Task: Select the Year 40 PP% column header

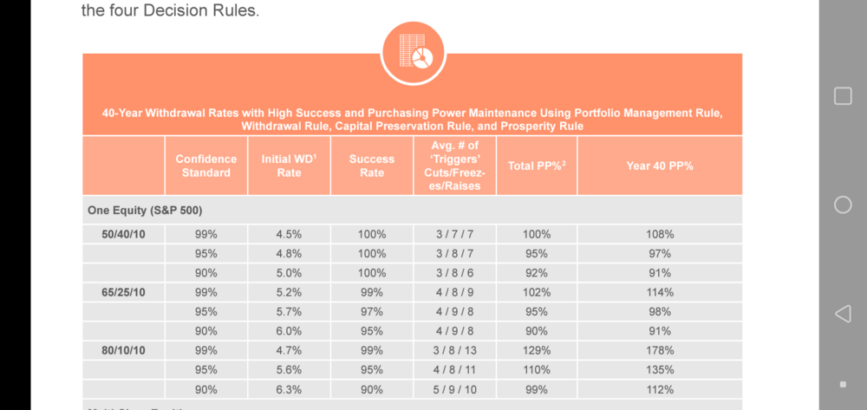Action: tap(660, 166)
